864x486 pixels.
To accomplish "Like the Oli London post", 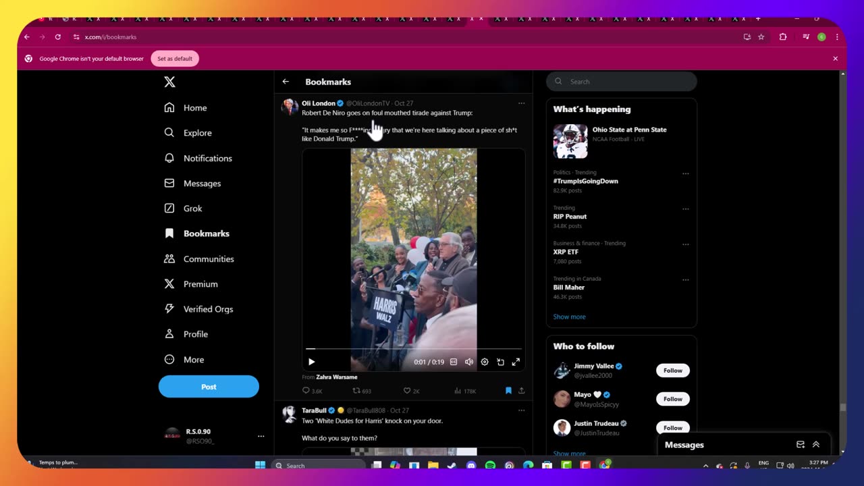I will click(x=411, y=391).
